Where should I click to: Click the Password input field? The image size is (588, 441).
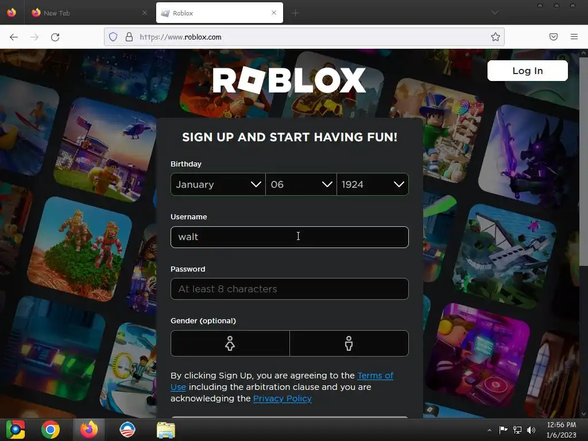289,289
